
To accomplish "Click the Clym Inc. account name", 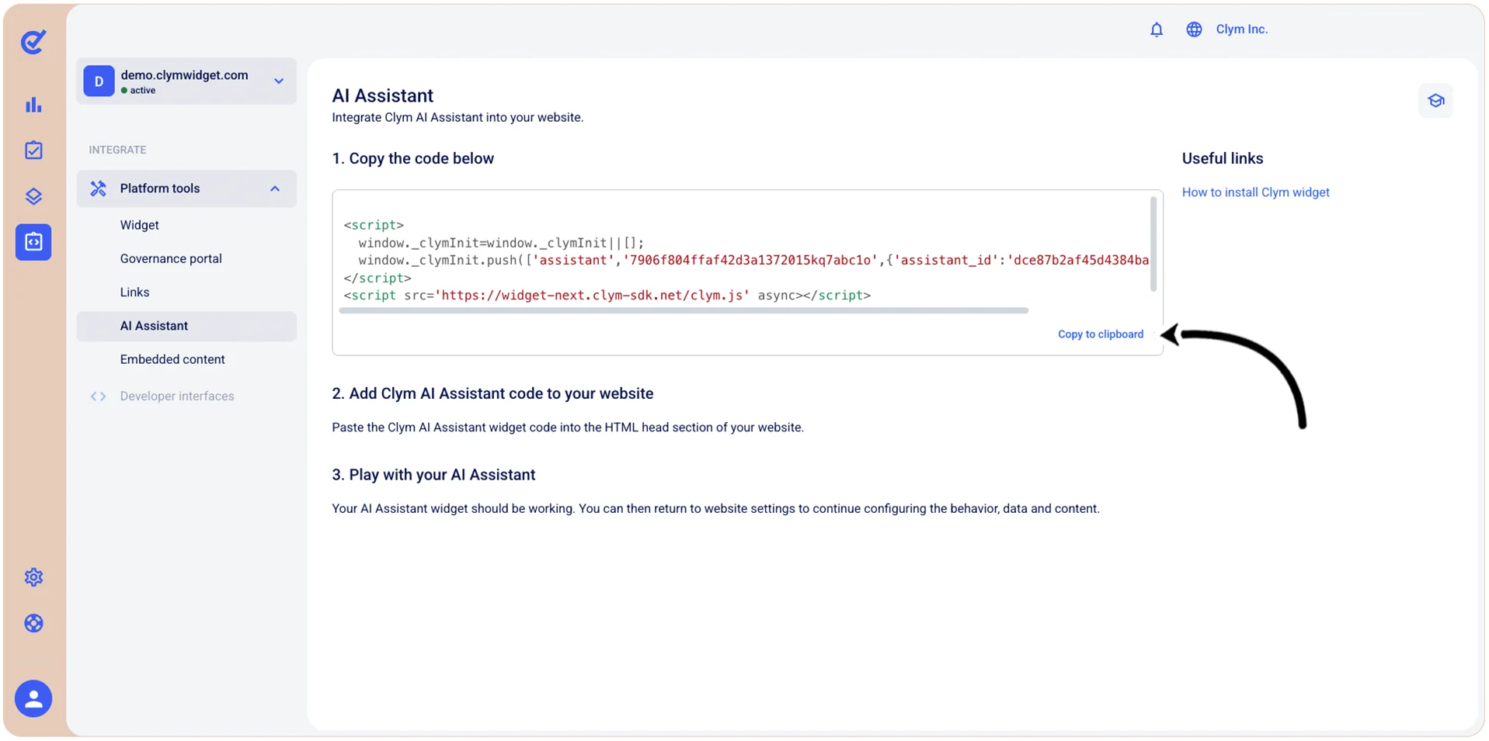I will pyautogui.click(x=1241, y=29).
